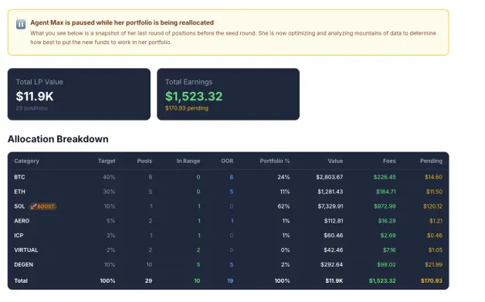Click the In Range column header

[x=188, y=161]
